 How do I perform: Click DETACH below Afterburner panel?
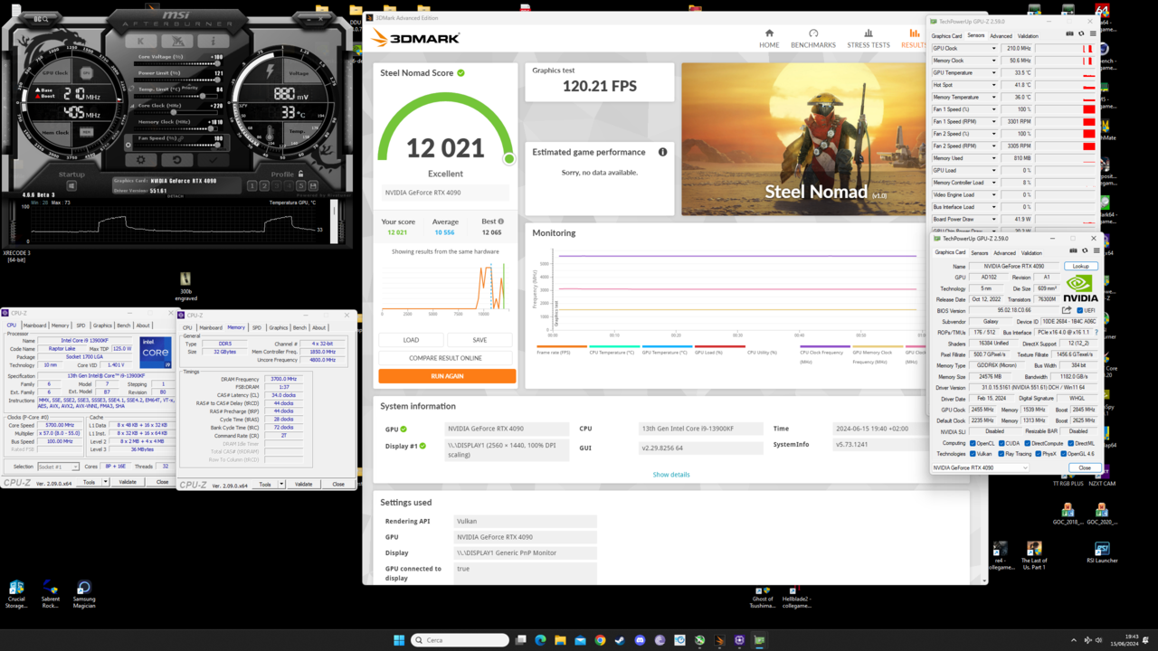pos(176,196)
